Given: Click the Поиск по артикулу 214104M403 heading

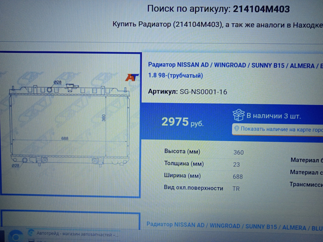Looking at the screenshot, I should 218,9.
